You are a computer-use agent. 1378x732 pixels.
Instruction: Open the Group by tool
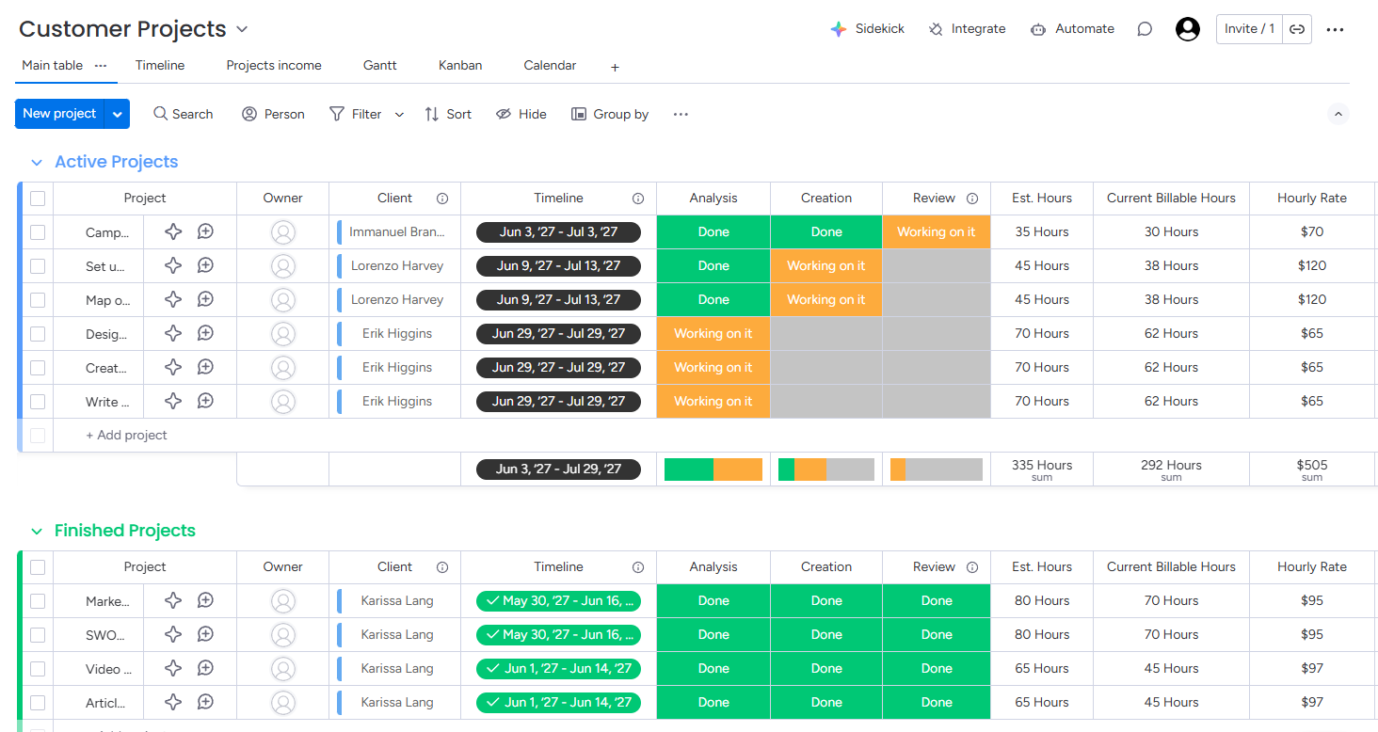coord(610,113)
